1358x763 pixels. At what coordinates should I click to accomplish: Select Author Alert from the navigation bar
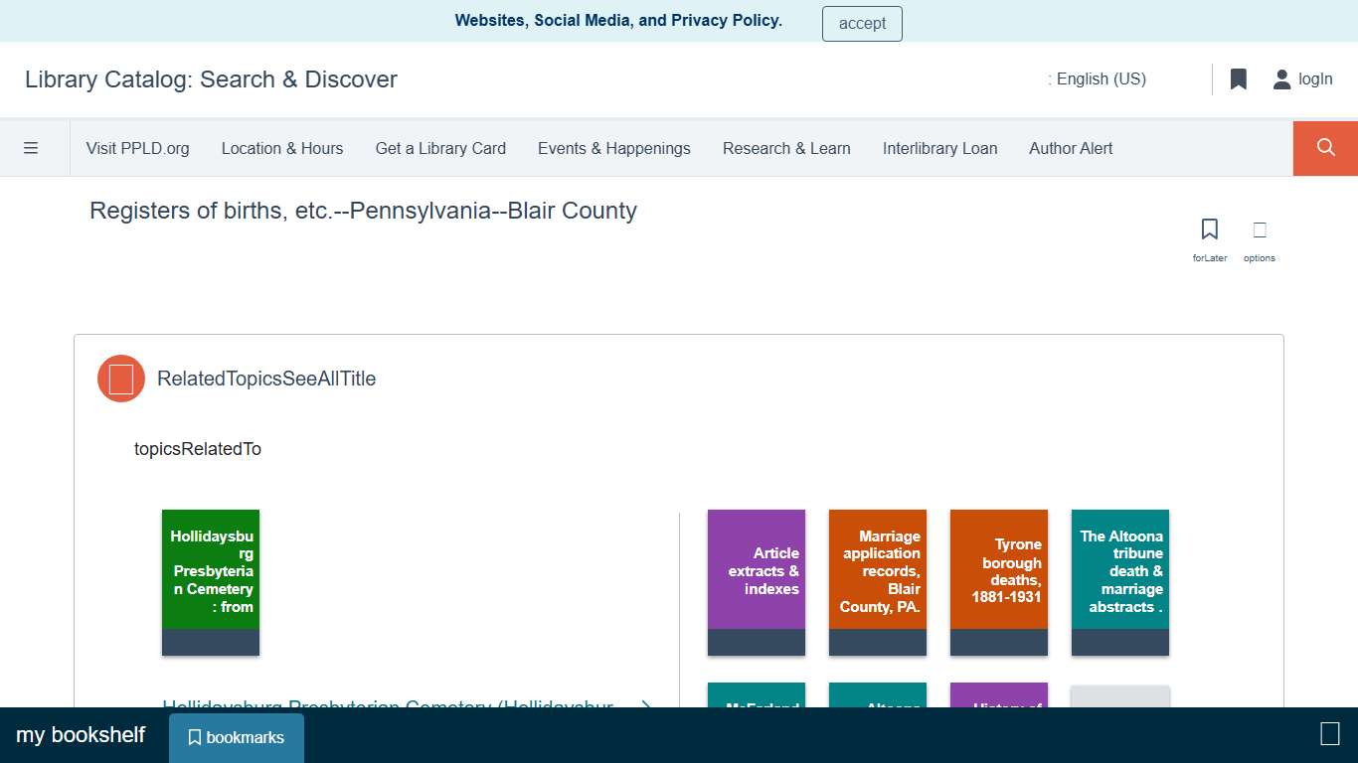point(1071,147)
